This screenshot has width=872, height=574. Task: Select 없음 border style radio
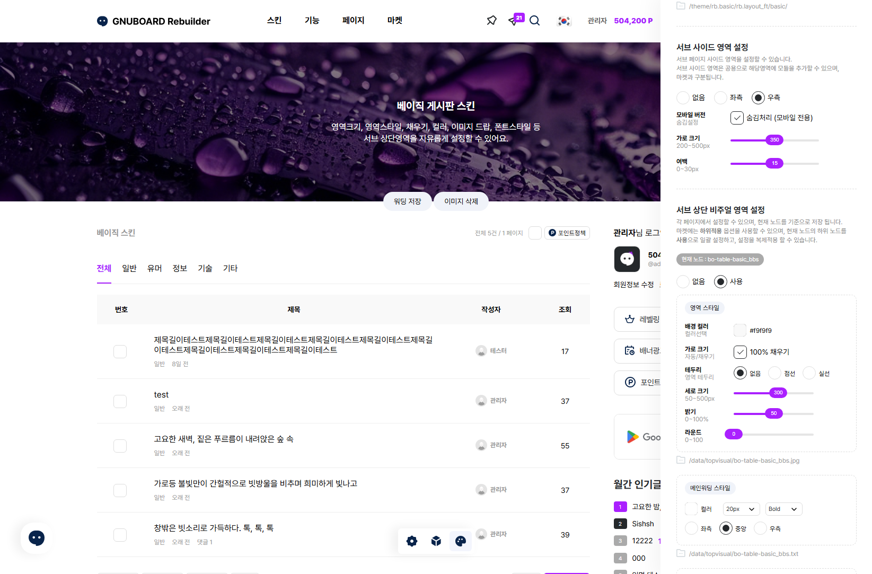click(741, 373)
